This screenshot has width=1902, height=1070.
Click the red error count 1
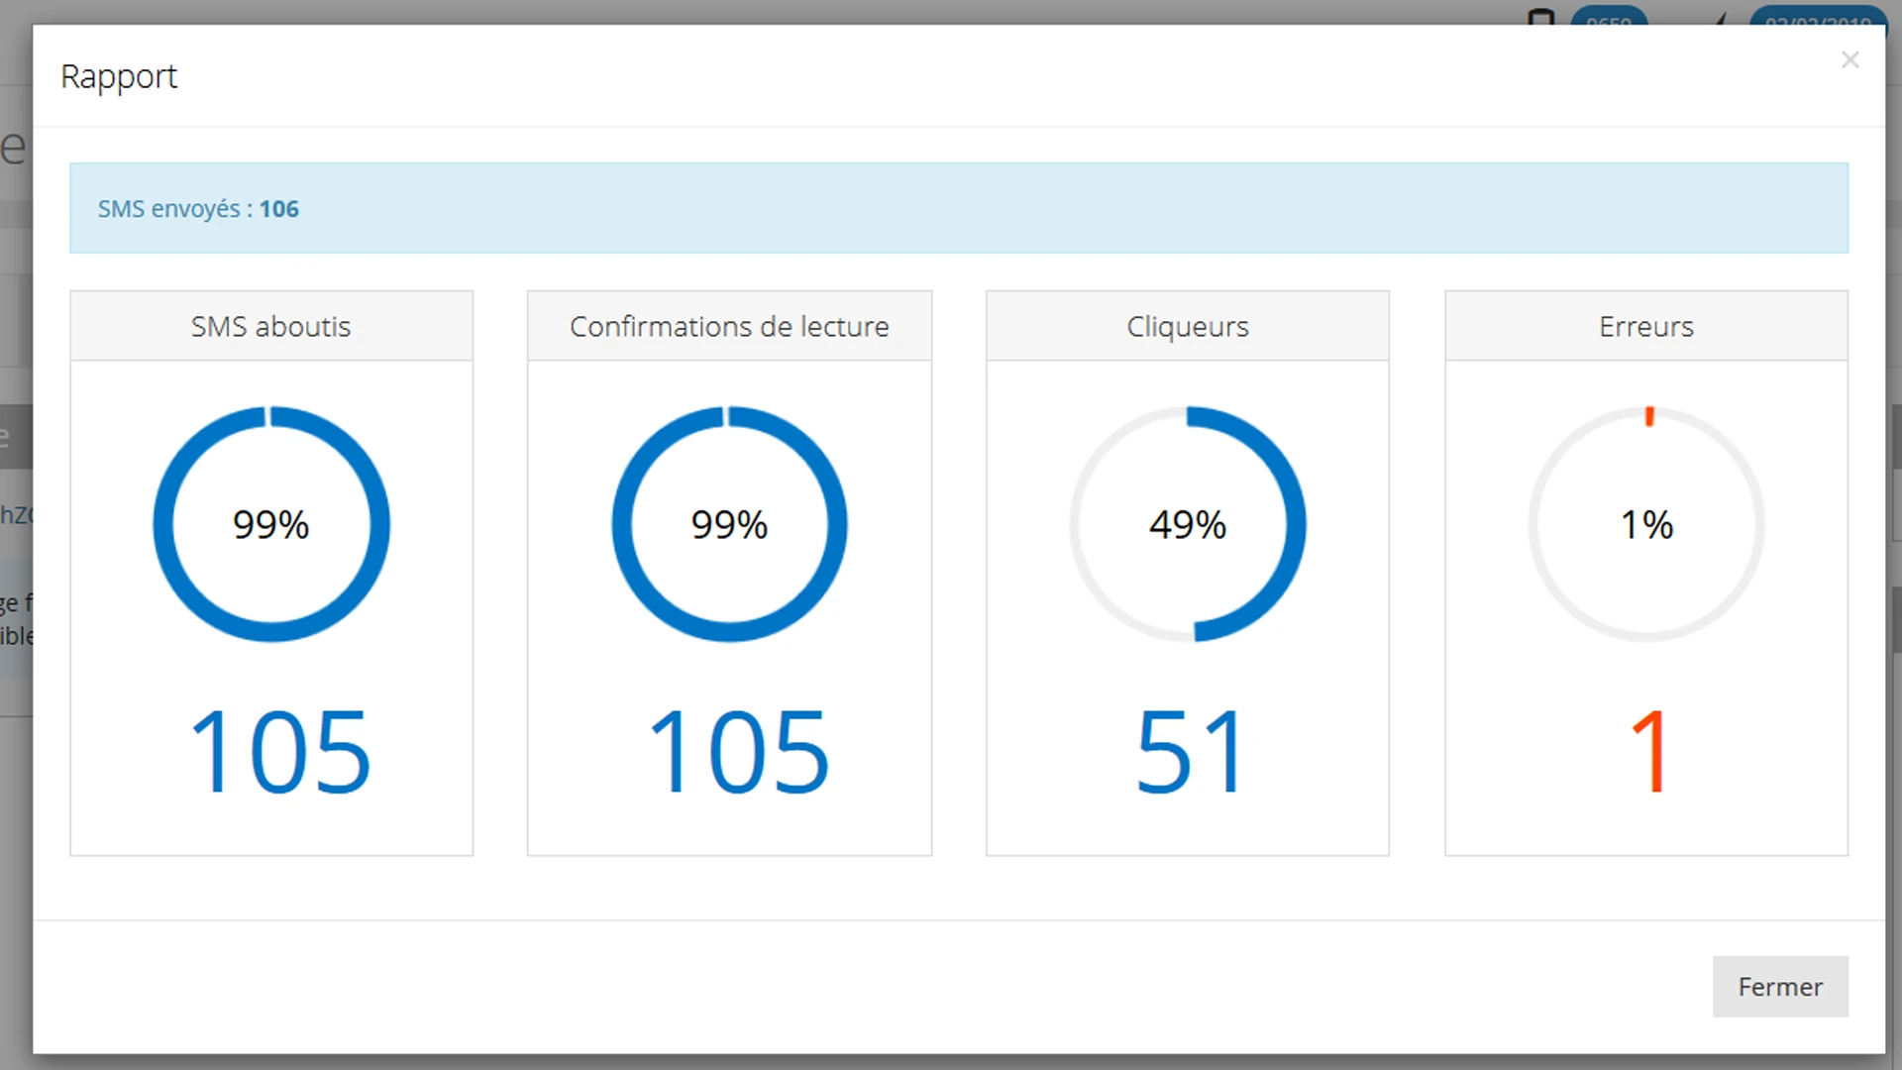1650,752
